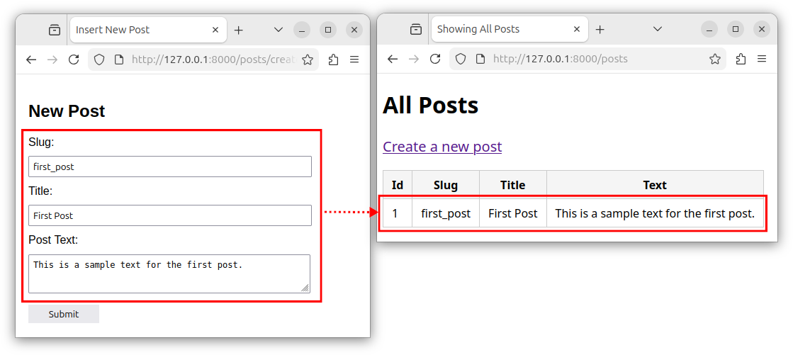Screen dimensions: 793x355
Task: Click the Slug: label in the form
Action: click(42, 142)
